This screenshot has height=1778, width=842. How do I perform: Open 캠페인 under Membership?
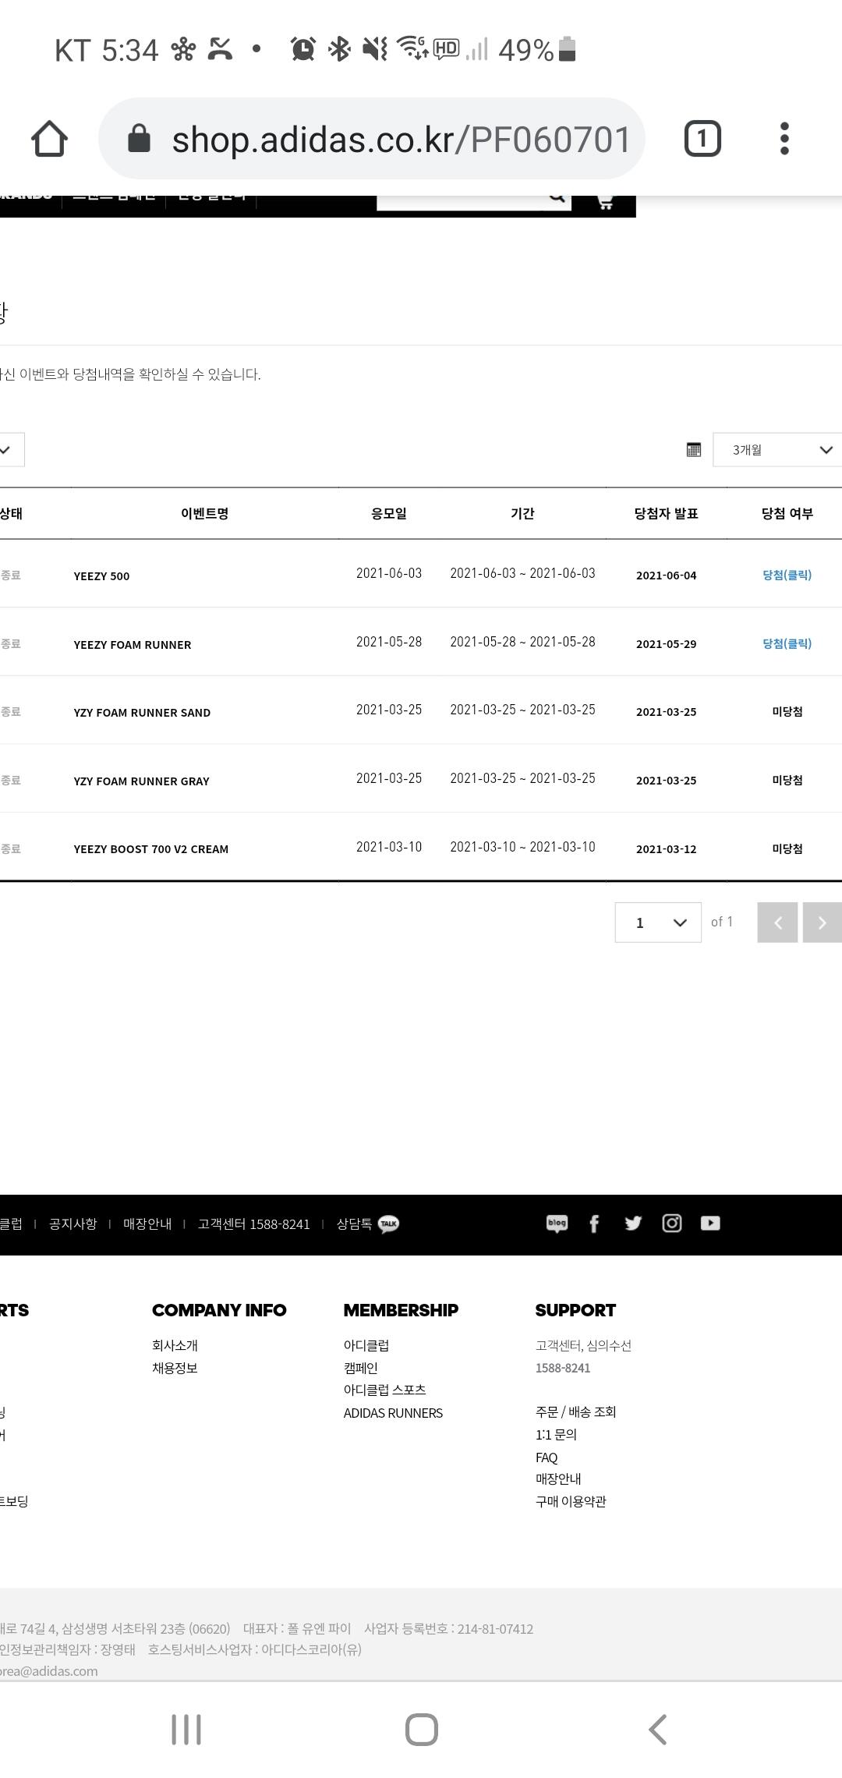pos(360,1368)
